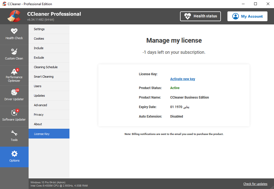Click the CCleaner Professional header title
The image size is (274, 189).
tap(54, 14)
